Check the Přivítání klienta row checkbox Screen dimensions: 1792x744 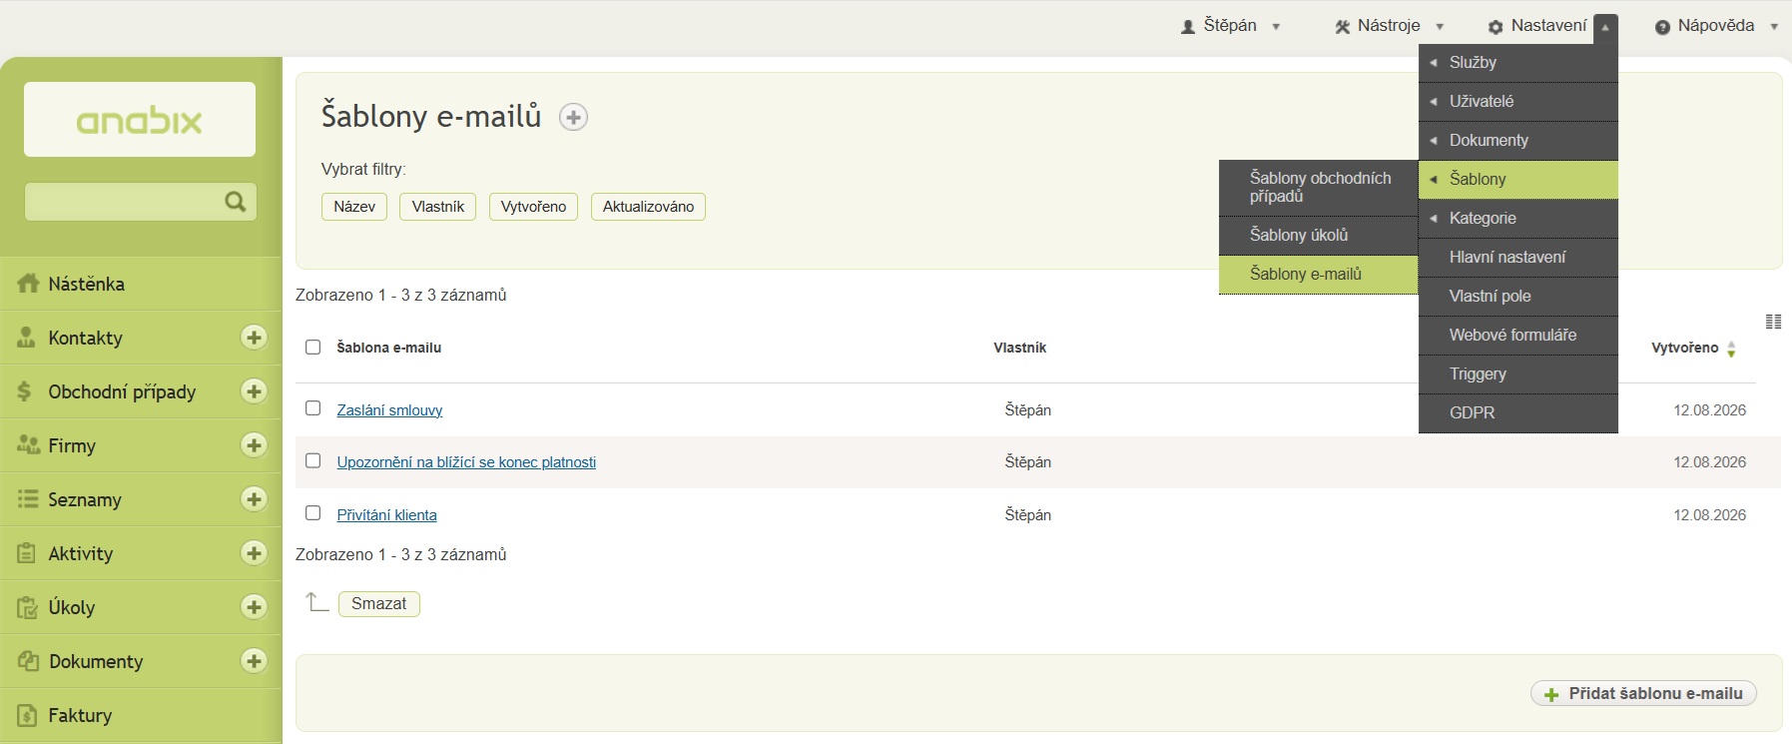pos(312,513)
